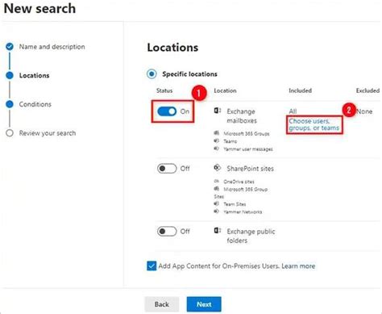Click the Yammer user messages text

click(248, 149)
